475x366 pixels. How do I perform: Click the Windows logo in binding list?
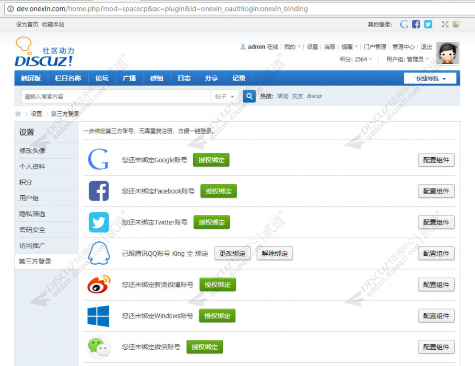pos(98,316)
